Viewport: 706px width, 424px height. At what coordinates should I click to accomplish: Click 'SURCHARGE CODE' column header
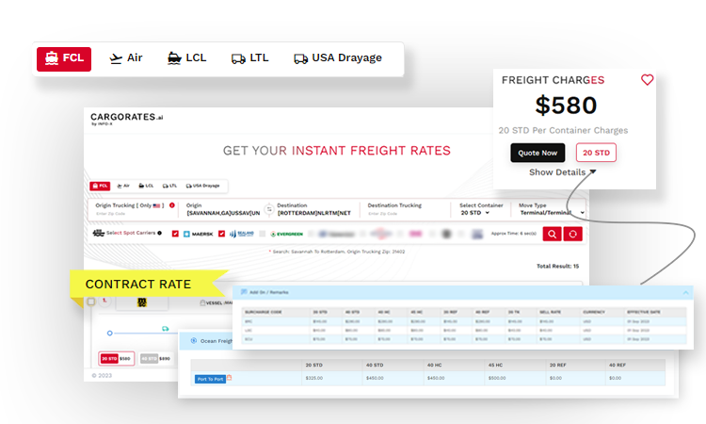(264, 312)
